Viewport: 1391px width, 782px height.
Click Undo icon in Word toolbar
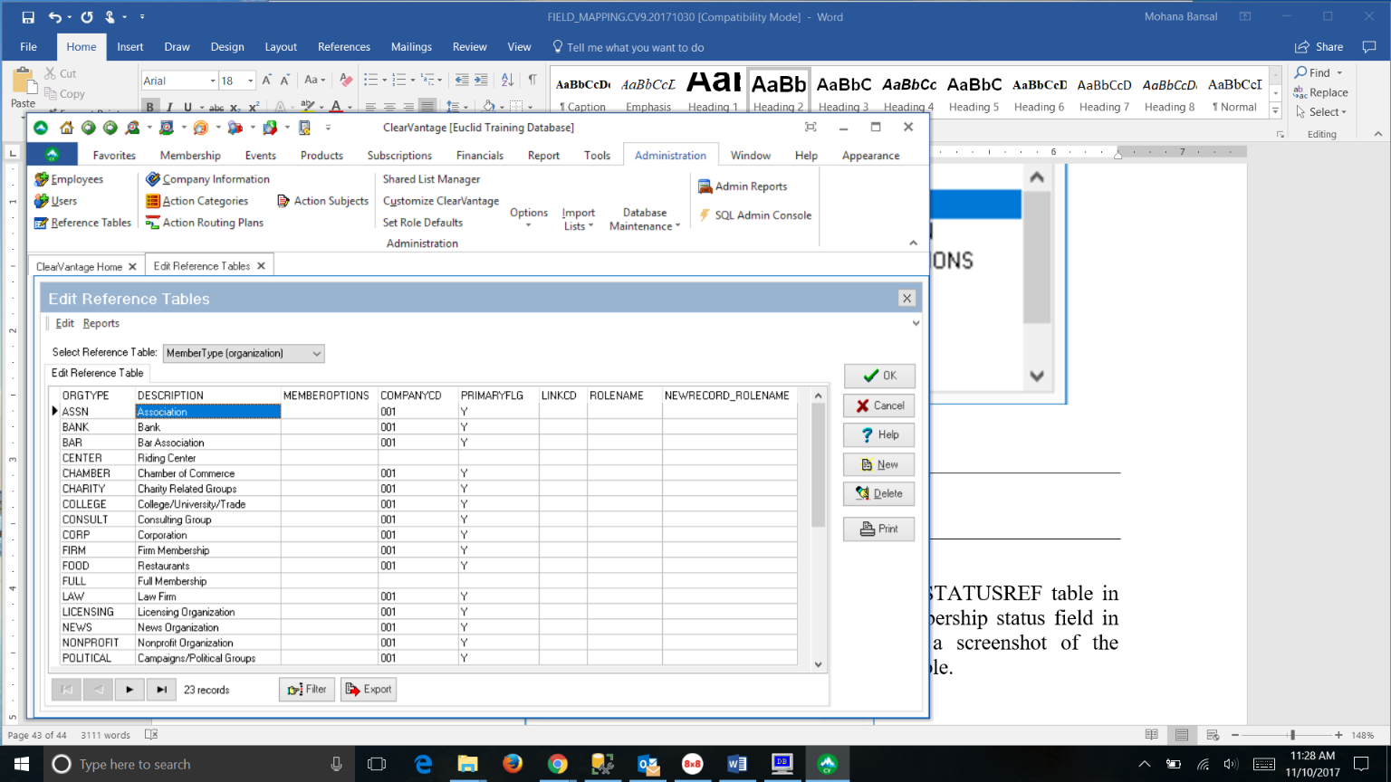click(x=55, y=17)
